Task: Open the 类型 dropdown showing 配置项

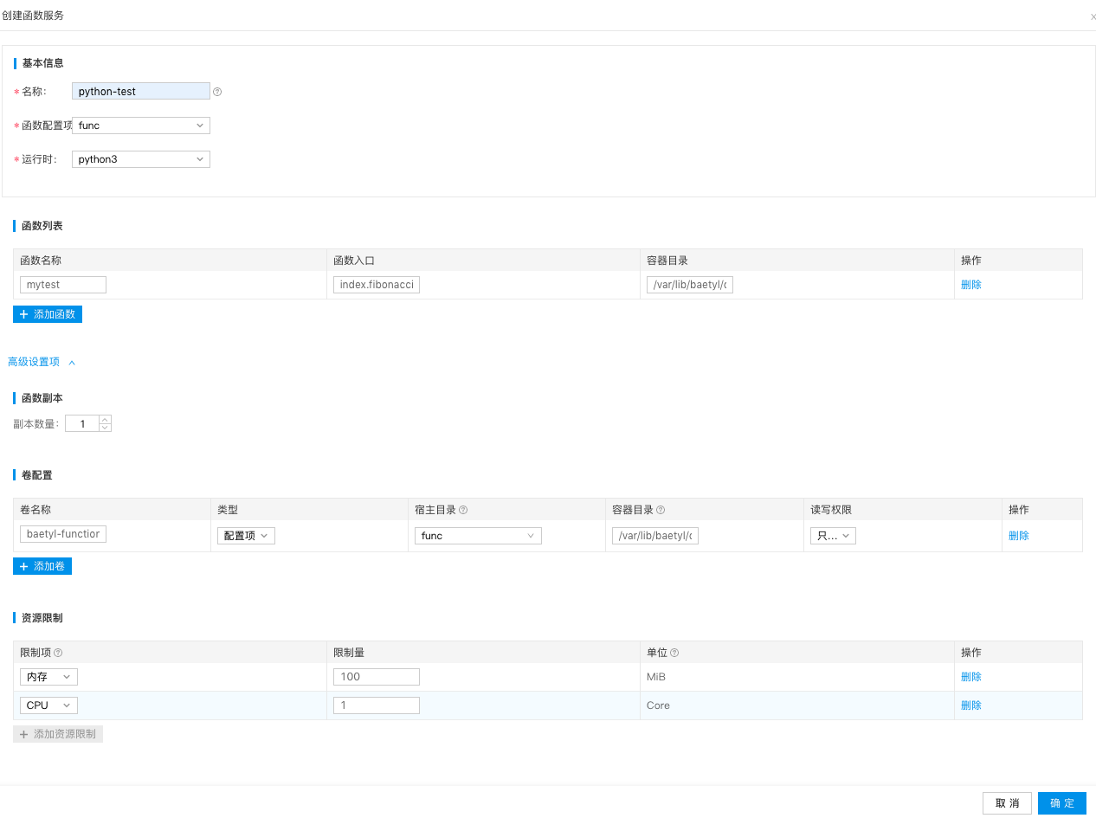Action: 246,536
